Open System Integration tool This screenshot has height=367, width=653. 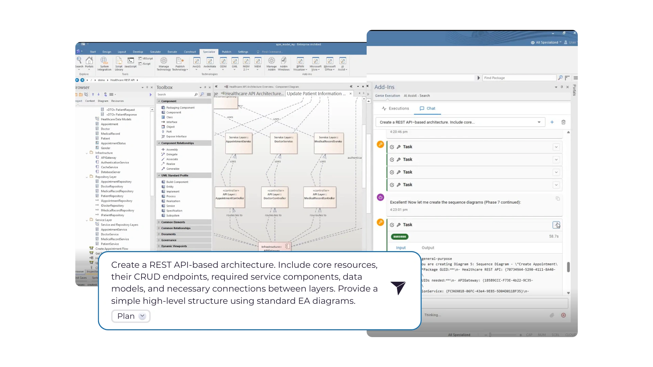[104, 61]
